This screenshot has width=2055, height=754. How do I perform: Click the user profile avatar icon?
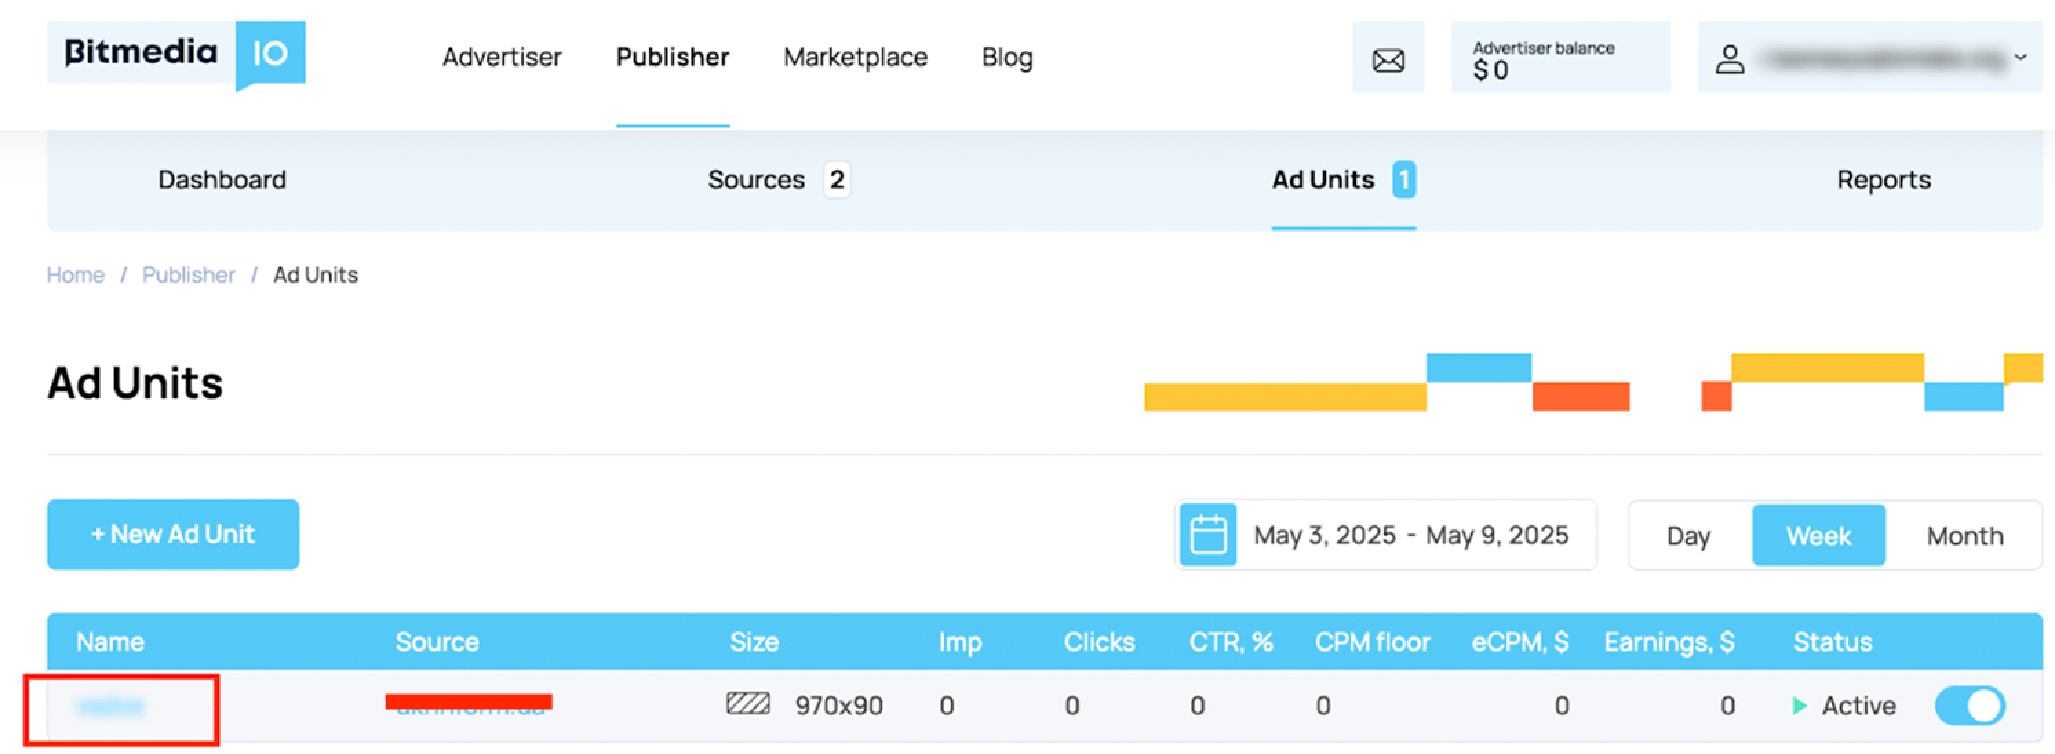click(x=1729, y=60)
